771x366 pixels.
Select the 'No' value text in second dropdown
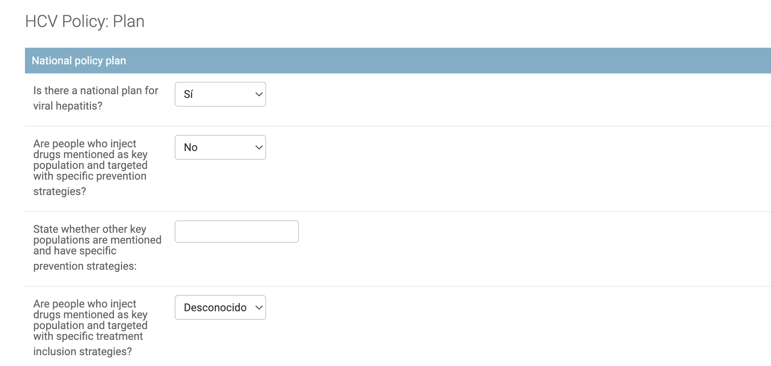(x=190, y=147)
